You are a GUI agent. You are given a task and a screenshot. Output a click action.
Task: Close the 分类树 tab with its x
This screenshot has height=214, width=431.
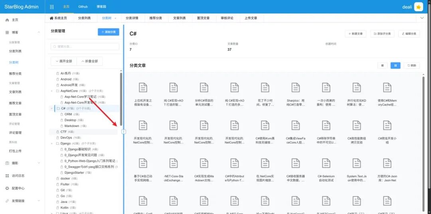(115, 18)
